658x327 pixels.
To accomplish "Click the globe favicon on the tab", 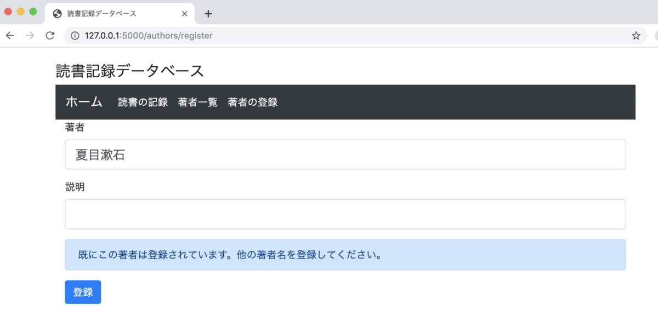I will coord(57,14).
